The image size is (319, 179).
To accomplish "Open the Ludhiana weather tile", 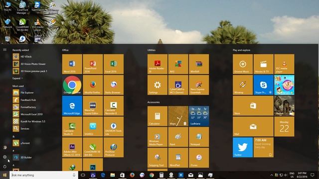I will 199,116.
